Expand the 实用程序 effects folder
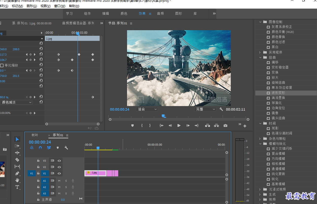This screenshot has height=204, width=317. (260, 52)
